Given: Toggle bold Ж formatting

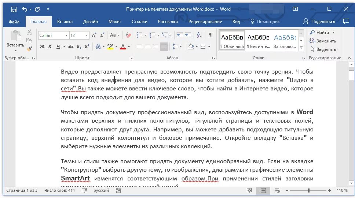Looking at the screenshot, I should (42, 46).
